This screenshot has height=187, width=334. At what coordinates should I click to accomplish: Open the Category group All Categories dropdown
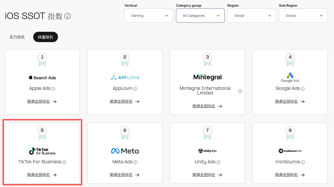tap(200, 15)
